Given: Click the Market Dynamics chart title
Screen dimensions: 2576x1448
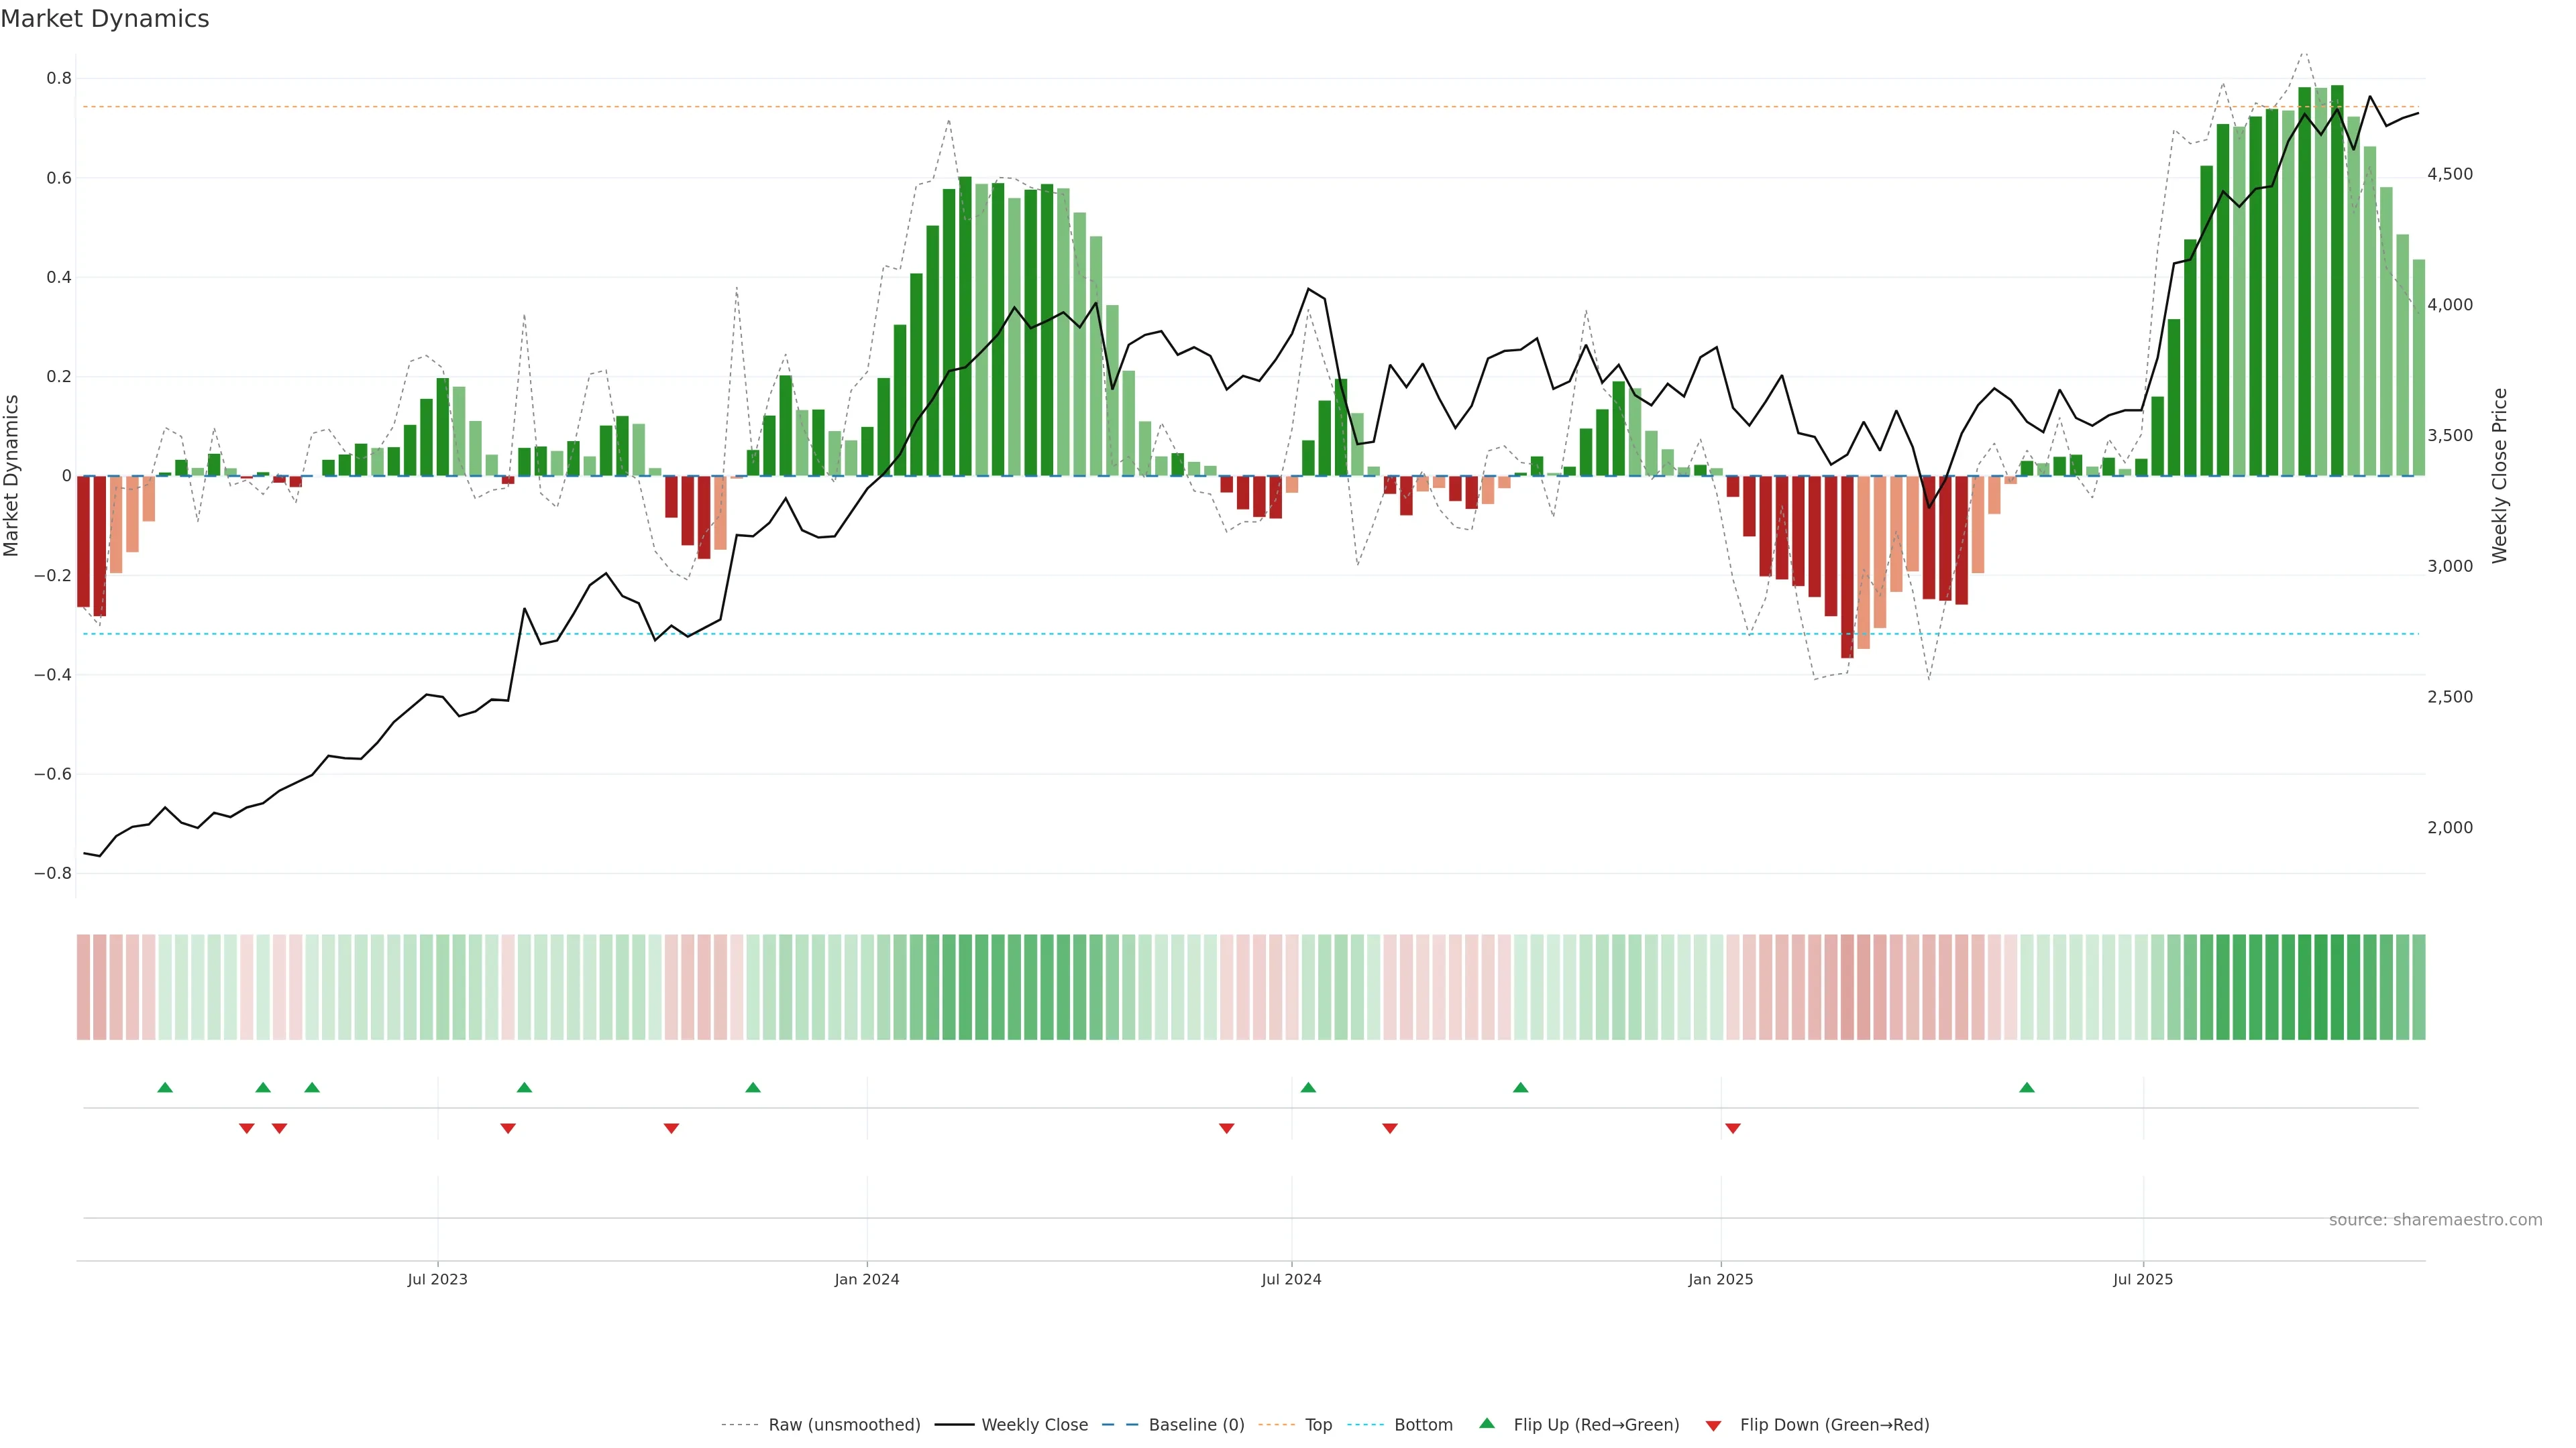Looking at the screenshot, I should coord(105,19).
